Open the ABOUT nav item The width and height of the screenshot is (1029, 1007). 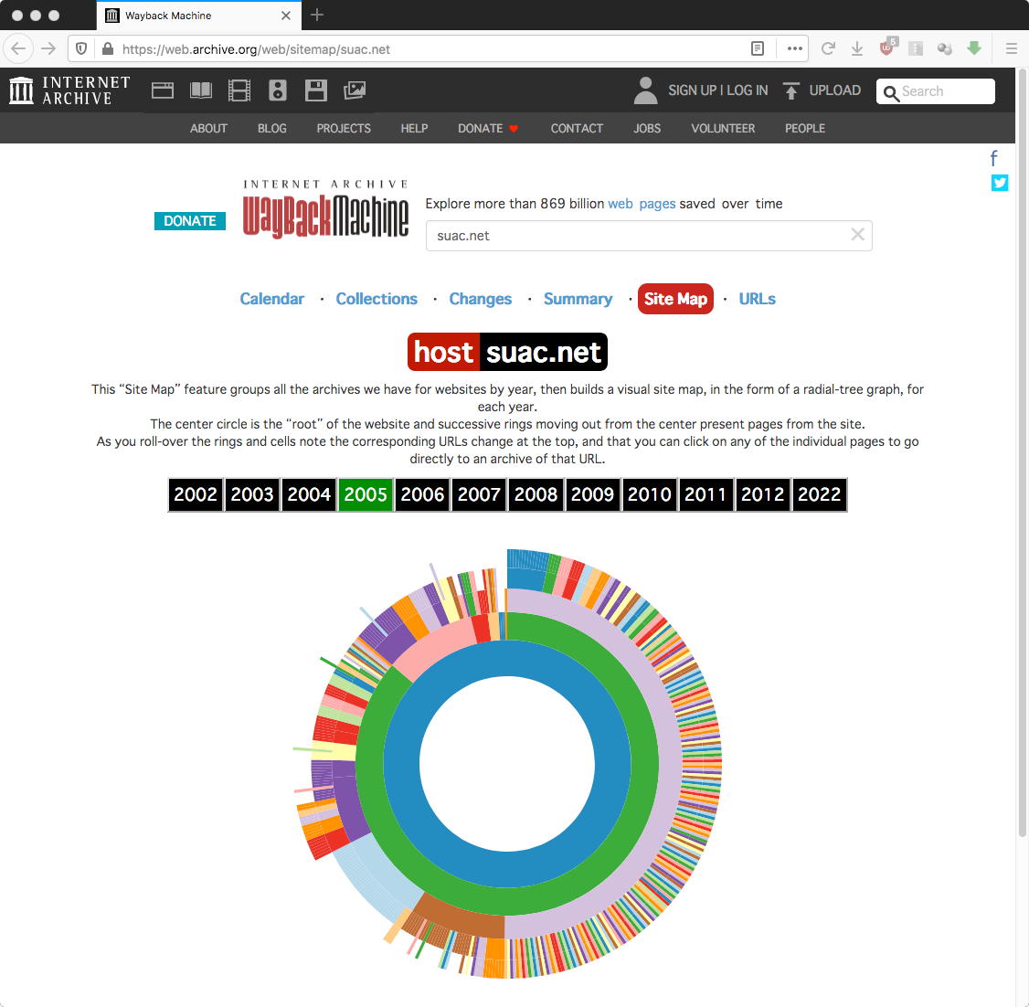click(208, 129)
